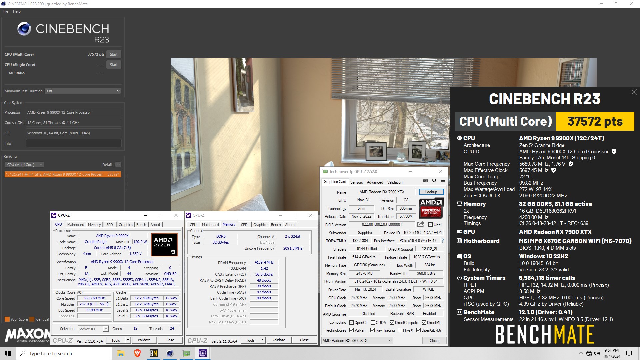Start the CPU Single Core test
This screenshot has height=360, width=640.
[114, 65]
